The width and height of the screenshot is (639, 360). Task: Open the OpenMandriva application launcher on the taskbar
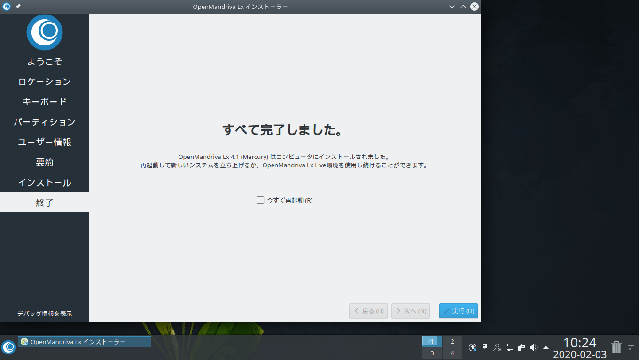pyautogui.click(x=8, y=347)
